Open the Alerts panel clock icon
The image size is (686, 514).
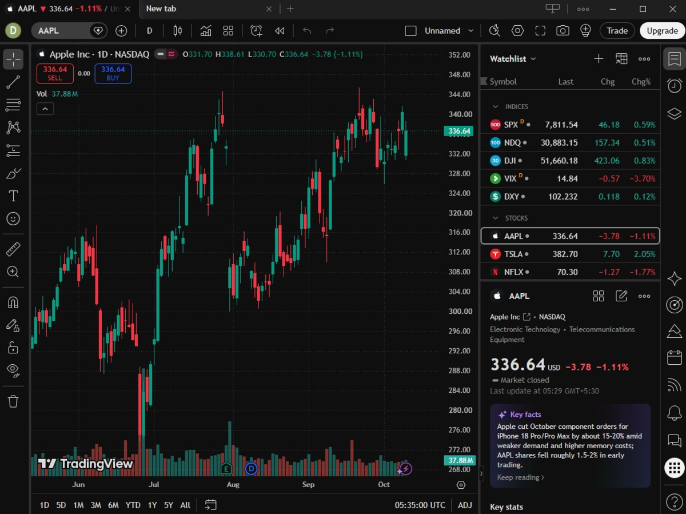(x=675, y=86)
